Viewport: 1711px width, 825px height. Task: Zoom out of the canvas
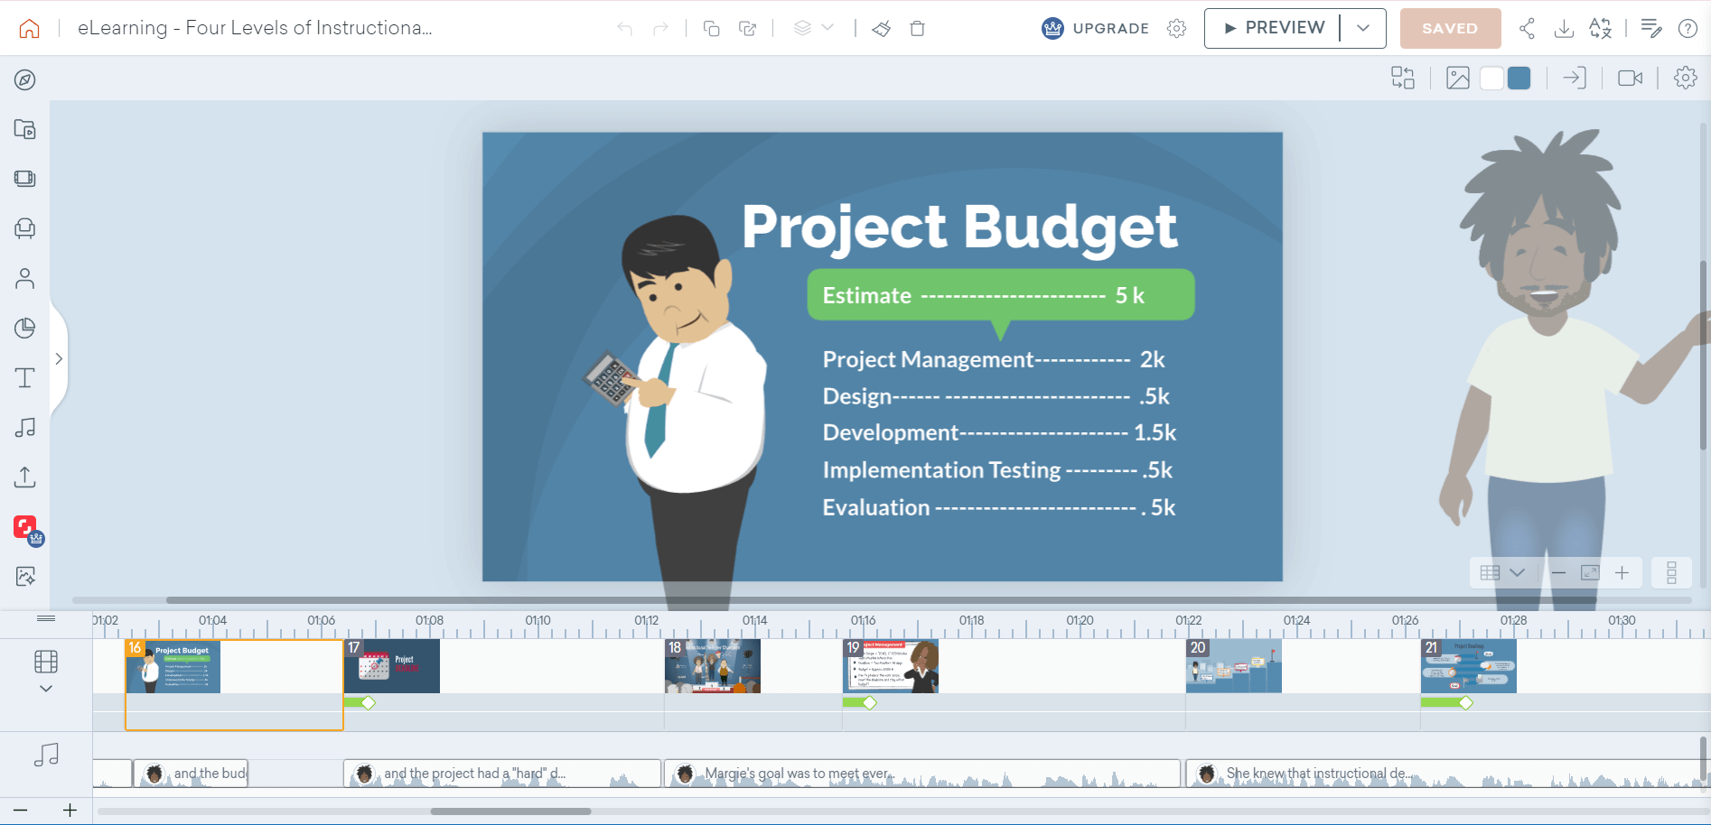click(x=1559, y=573)
